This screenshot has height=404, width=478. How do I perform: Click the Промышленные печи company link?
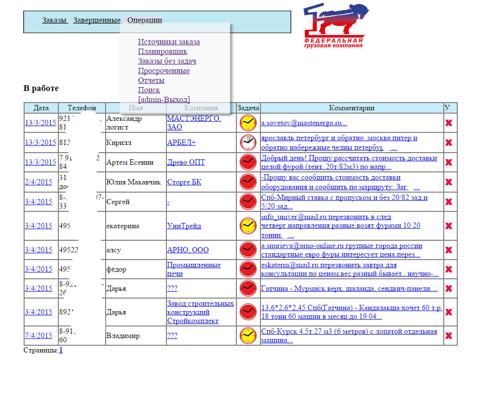(x=194, y=269)
